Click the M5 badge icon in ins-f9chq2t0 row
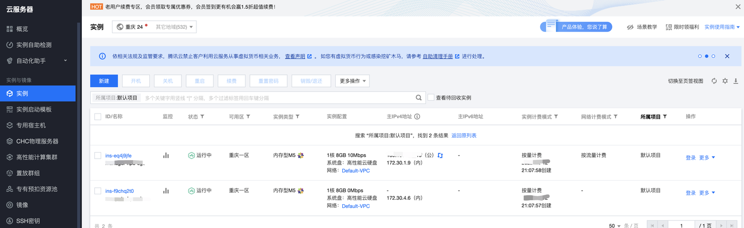744x228 pixels. (301, 191)
